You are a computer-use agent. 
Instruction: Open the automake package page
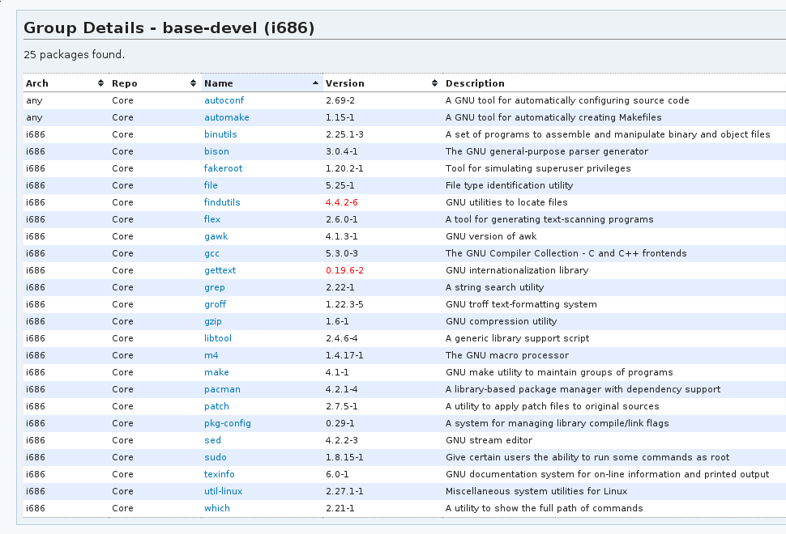tap(226, 117)
